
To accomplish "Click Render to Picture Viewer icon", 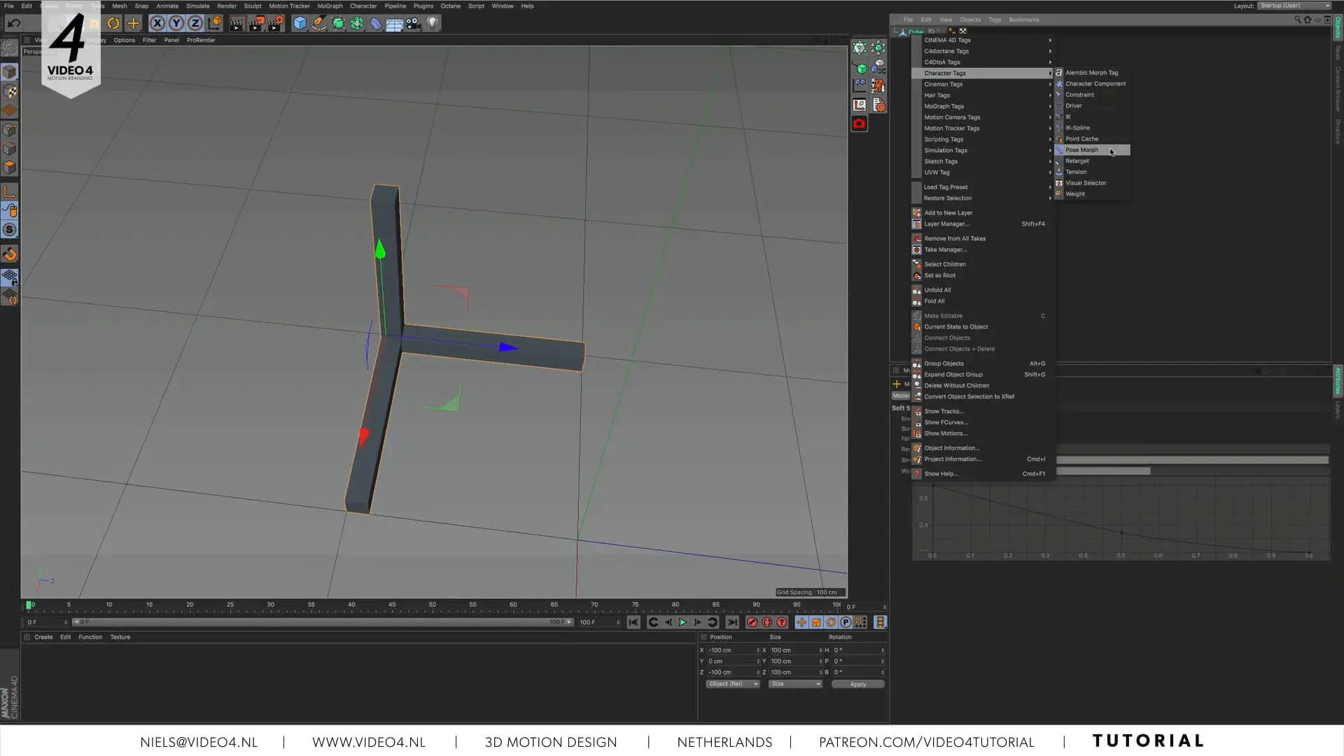I will (256, 23).
